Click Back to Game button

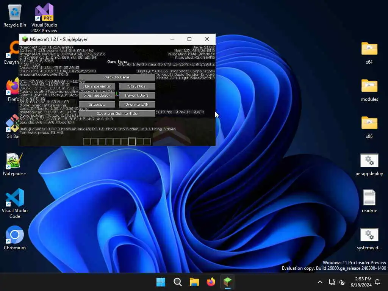(x=117, y=77)
